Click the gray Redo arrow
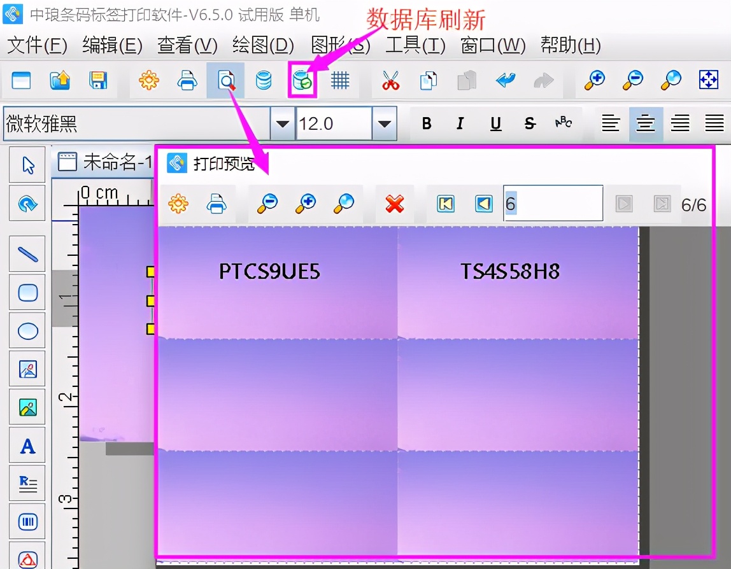Viewport: 731px width, 569px height. 544,81
